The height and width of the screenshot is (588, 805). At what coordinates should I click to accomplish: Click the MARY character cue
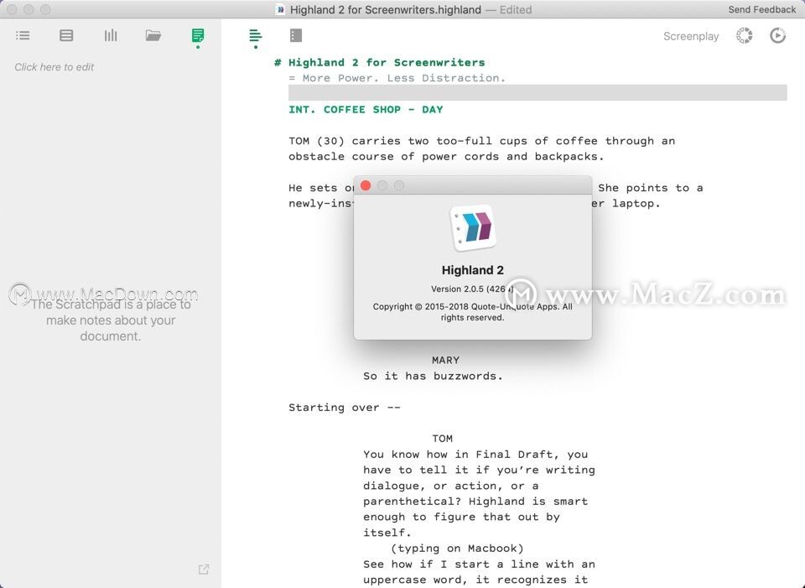[x=445, y=360]
